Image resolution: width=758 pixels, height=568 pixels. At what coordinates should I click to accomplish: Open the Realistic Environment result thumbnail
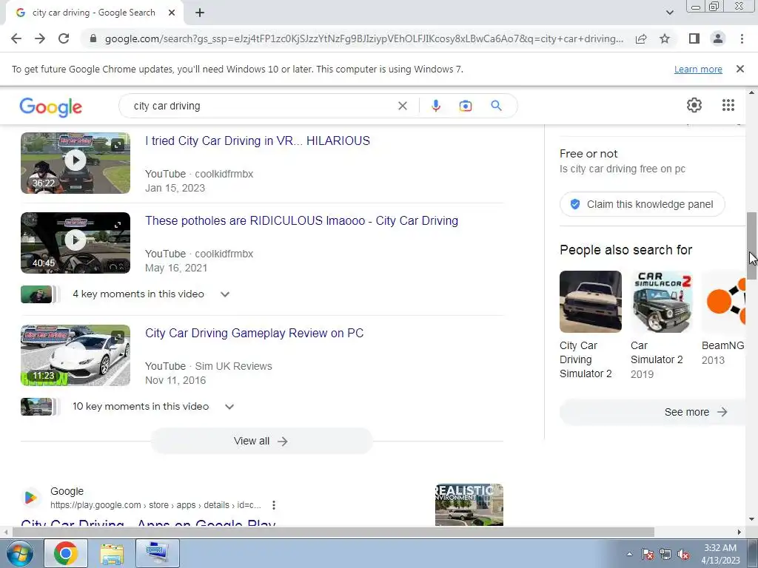469,504
